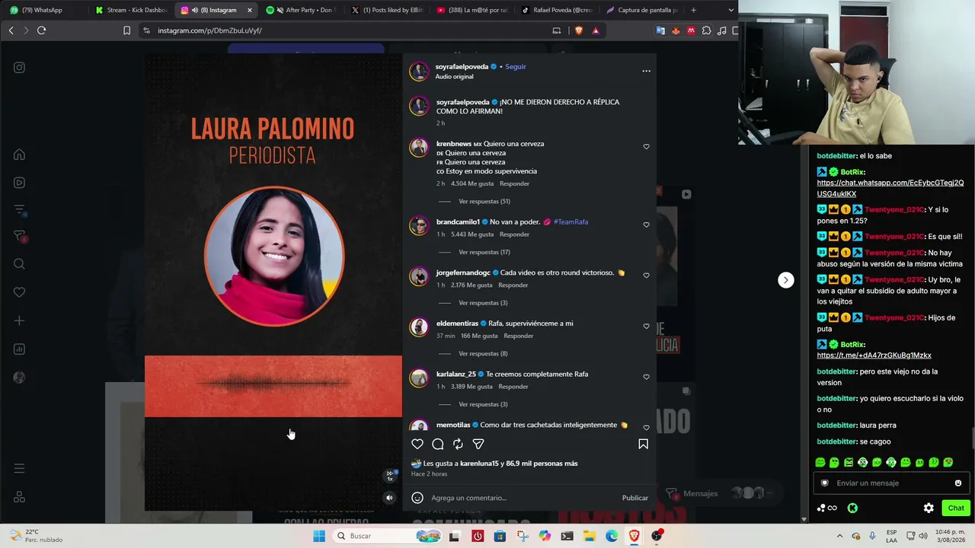This screenshot has width=975, height=548.
Task: Open the emoji picker for the comment
Action: tap(417, 498)
